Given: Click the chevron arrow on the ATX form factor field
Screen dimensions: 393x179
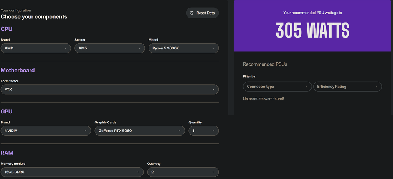Looking at the screenshot, I should coord(213,90).
